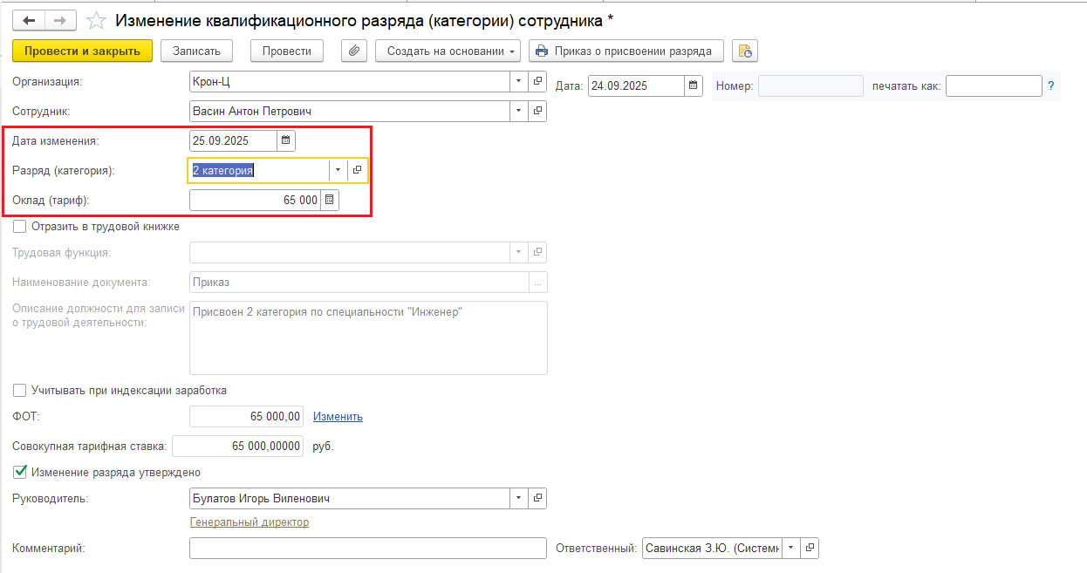Open Организация record with open-form icon
The width and height of the screenshot is (1087, 573).
pos(537,82)
